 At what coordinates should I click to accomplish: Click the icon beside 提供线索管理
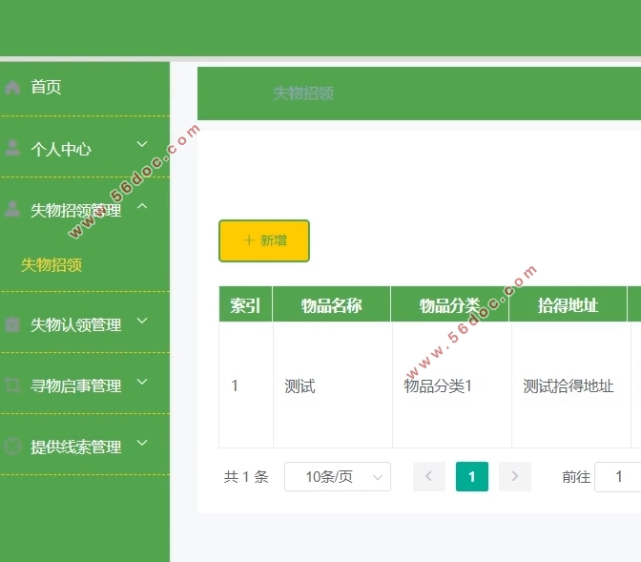[x=12, y=447]
